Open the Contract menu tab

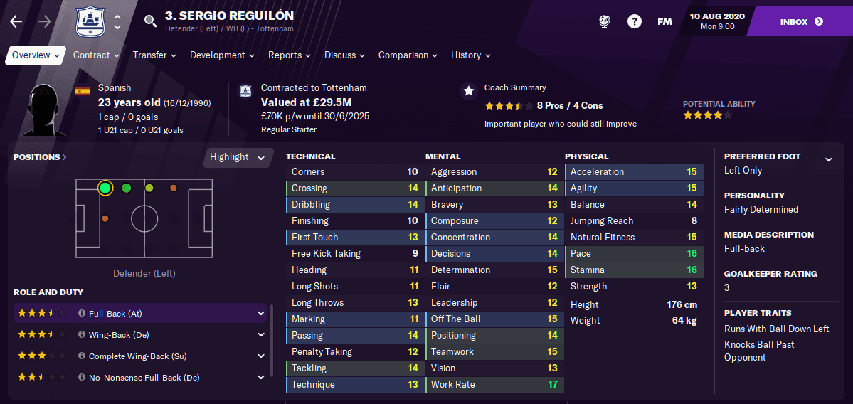[96, 55]
